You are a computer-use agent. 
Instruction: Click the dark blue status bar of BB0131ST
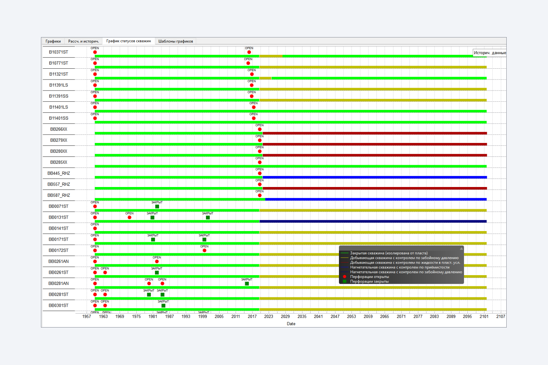(x=373, y=221)
